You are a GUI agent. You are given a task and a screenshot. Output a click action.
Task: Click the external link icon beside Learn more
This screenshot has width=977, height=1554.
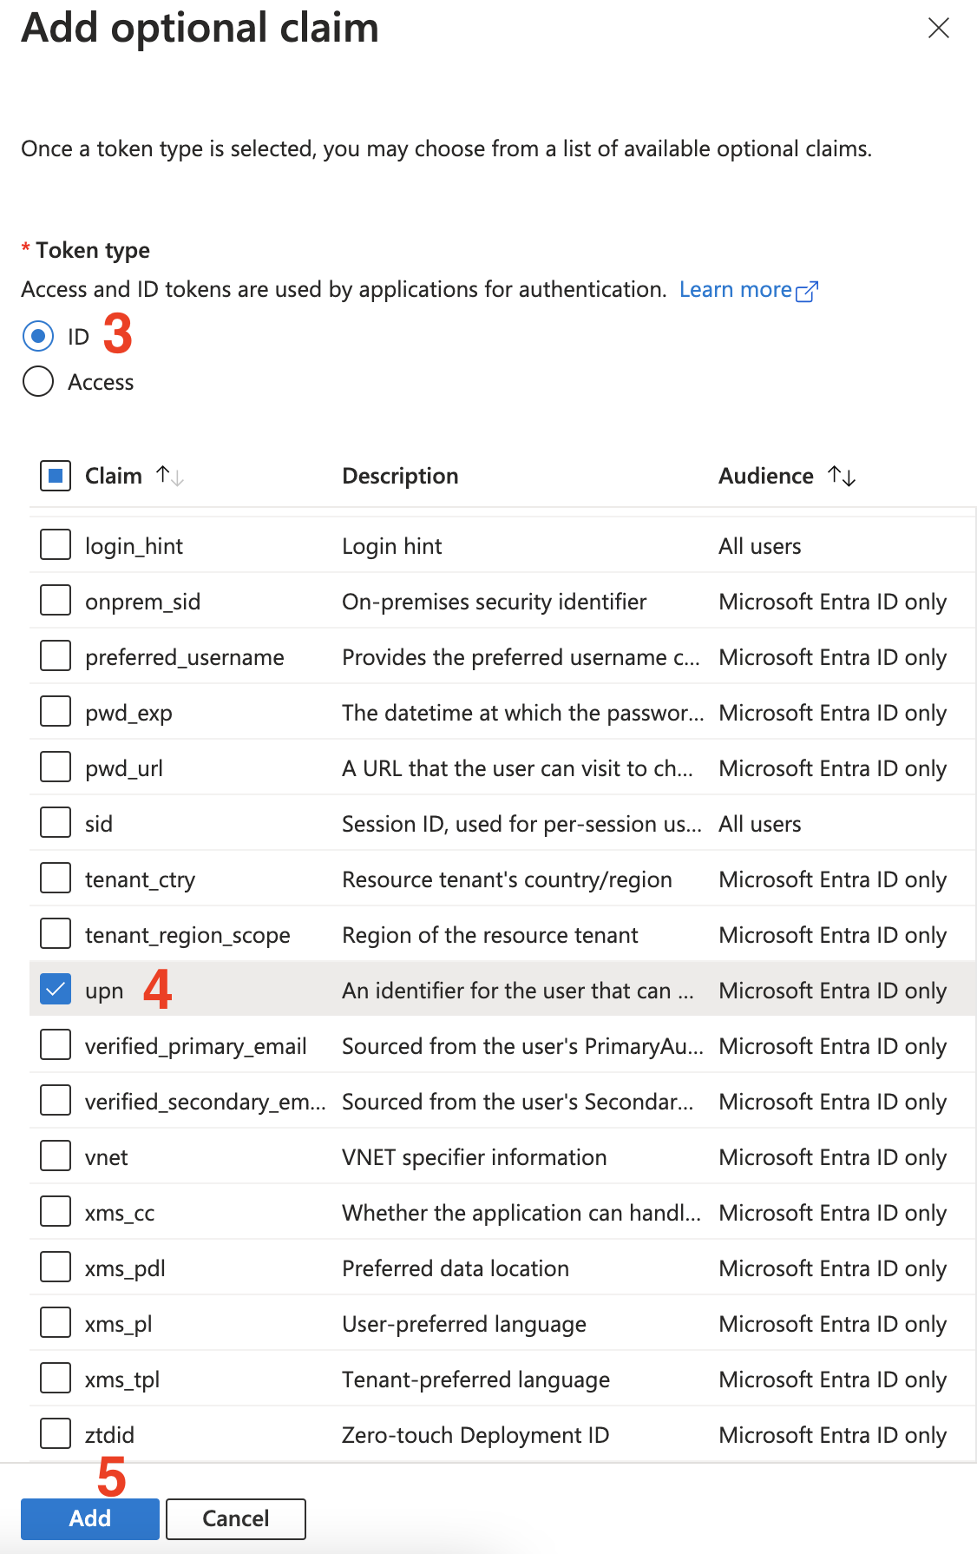coord(807,291)
